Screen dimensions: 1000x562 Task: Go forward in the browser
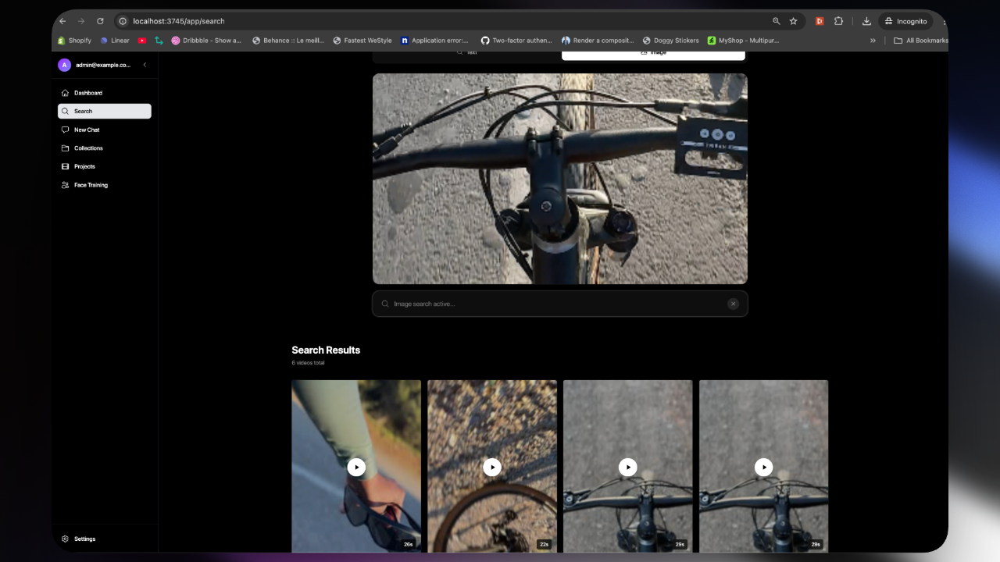pyautogui.click(x=81, y=21)
